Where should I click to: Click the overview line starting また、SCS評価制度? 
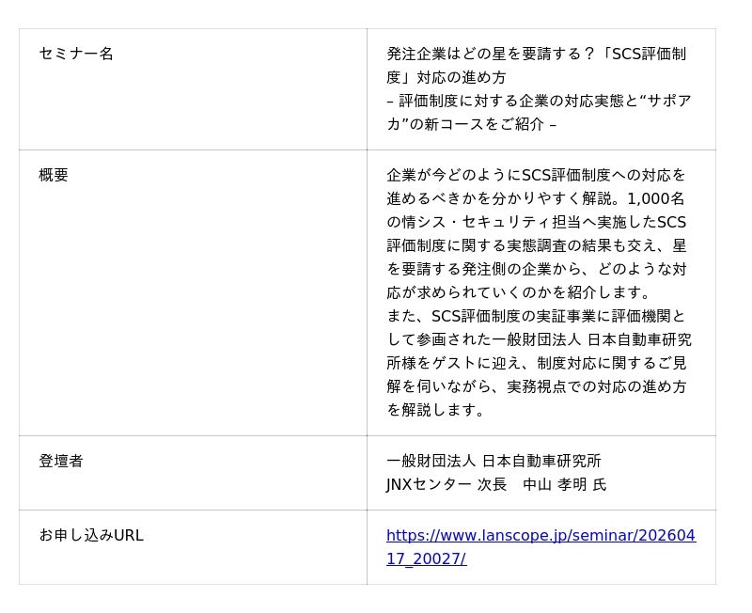536,316
